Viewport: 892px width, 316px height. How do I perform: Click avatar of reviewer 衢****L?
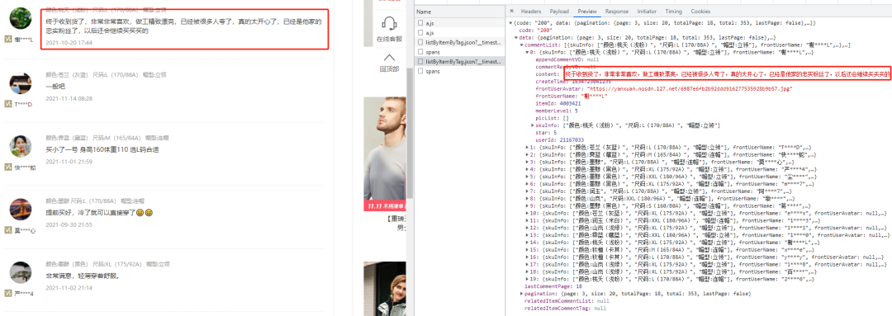tap(21, 18)
